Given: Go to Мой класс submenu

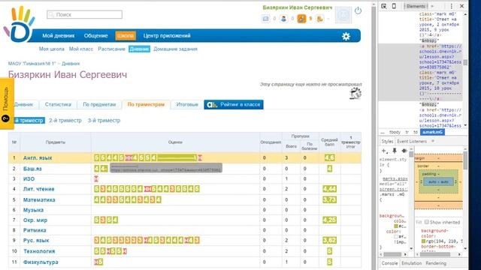Looking at the screenshot, I should (x=81, y=49).
